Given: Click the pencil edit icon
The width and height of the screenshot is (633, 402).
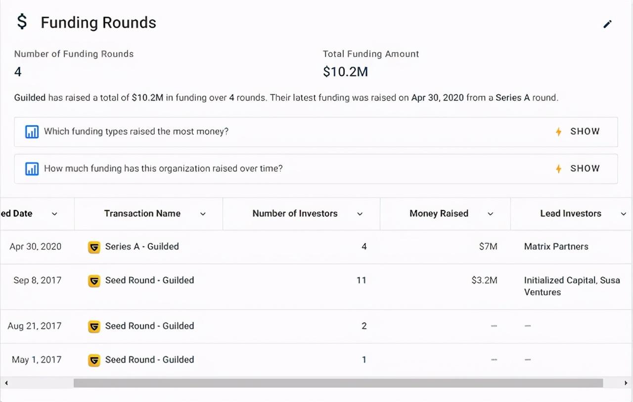Looking at the screenshot, I should pos(607,24).
